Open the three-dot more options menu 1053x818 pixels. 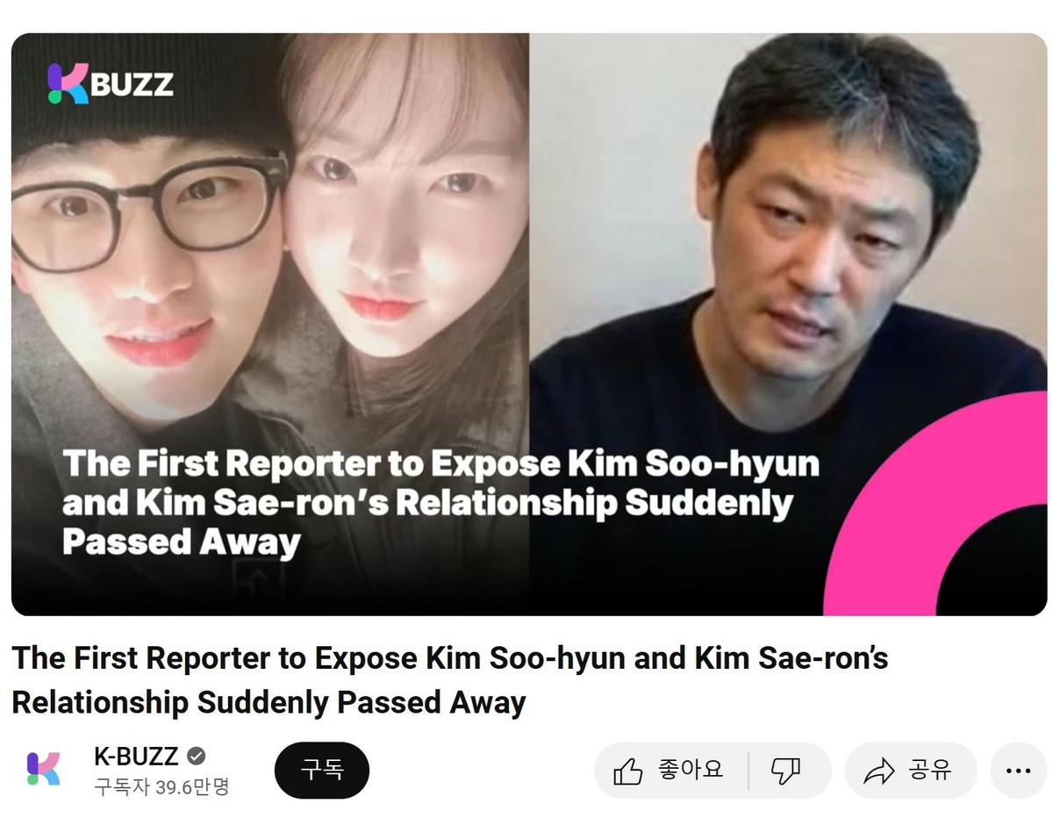[x=1018, y=771]
